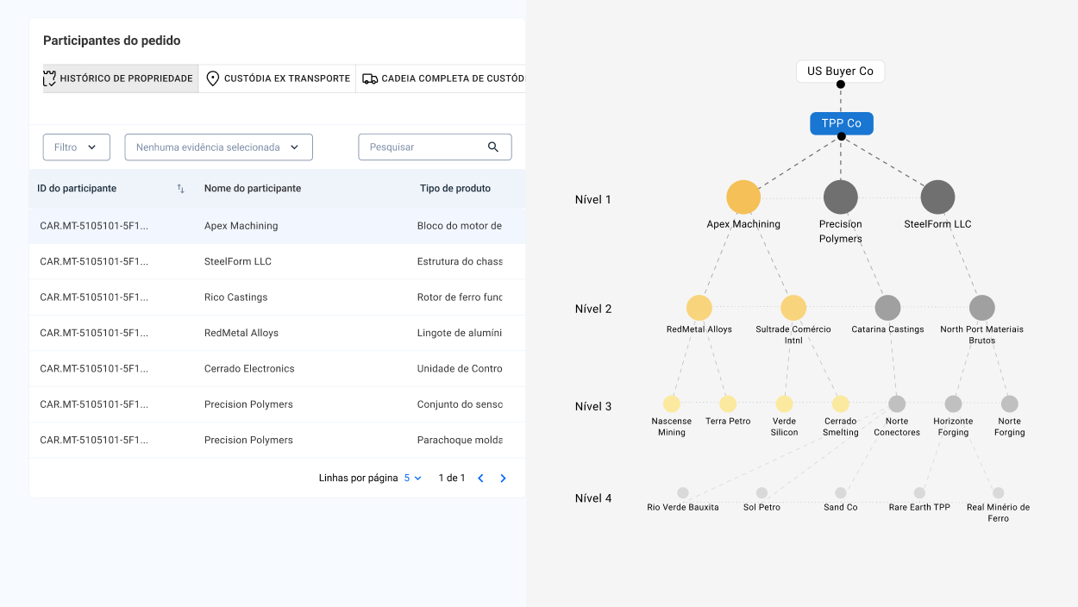Image resolution: width=1078 pixels, height=607 pixels.
Task: Switch to Custódia Ex Transporte tab
Action: 278,78
